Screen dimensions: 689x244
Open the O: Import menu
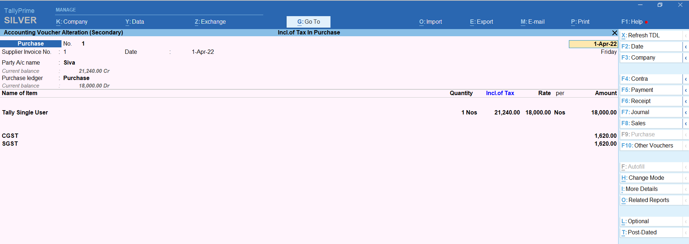[431, 22]
